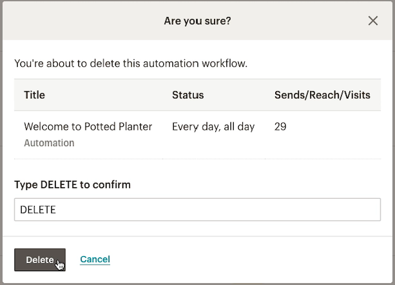
Task: Select the Welcome to Potted Planter title
Action: tap(88, 126)
